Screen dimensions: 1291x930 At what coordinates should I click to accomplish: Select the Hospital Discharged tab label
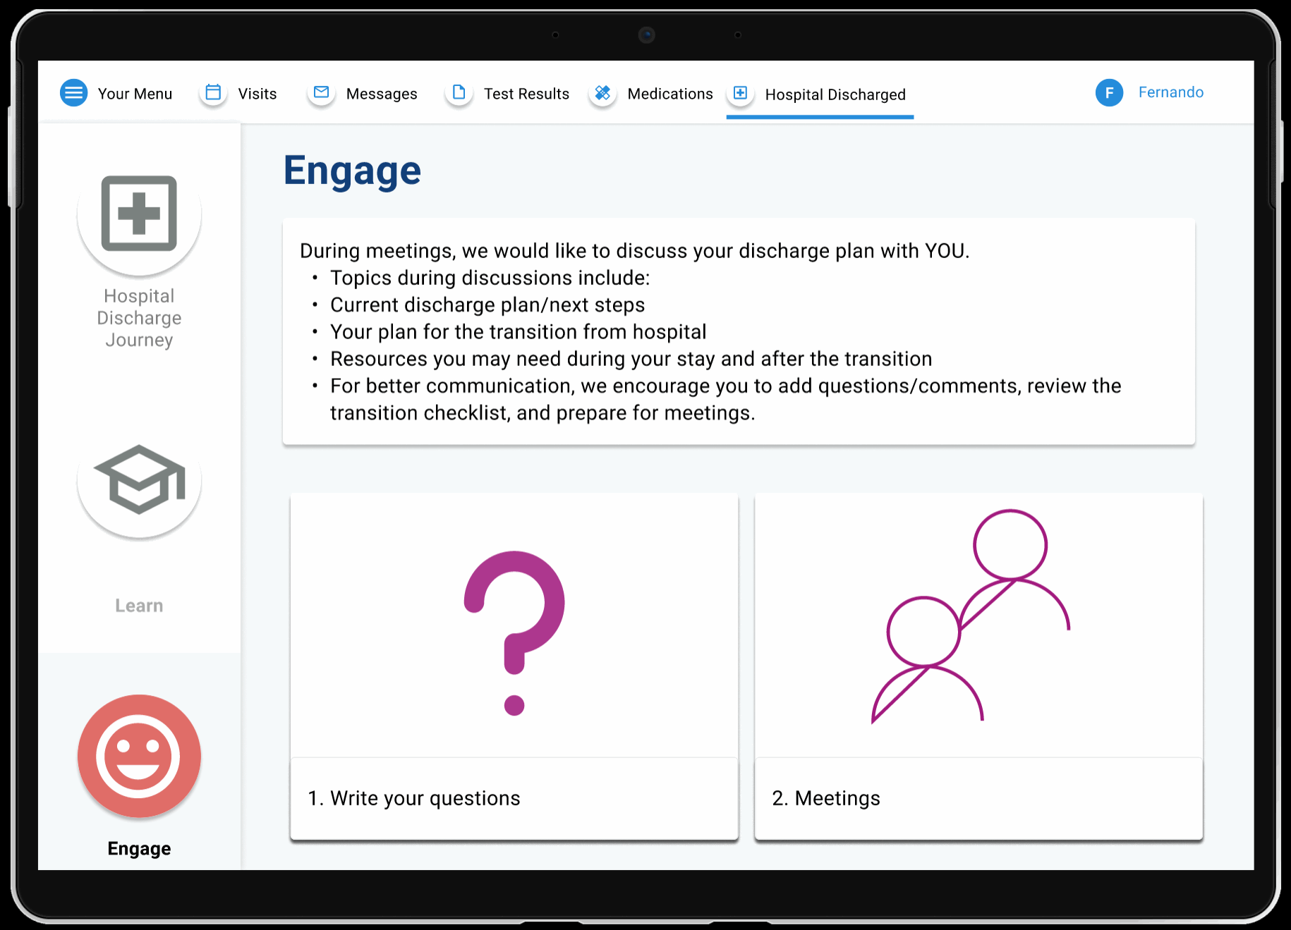point(835,94)
